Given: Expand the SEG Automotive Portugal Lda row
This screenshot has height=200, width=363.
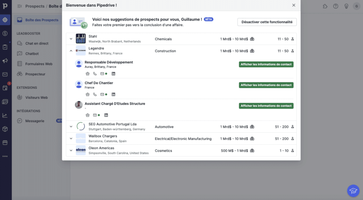Looking at the screenshot, I should 71,127.
